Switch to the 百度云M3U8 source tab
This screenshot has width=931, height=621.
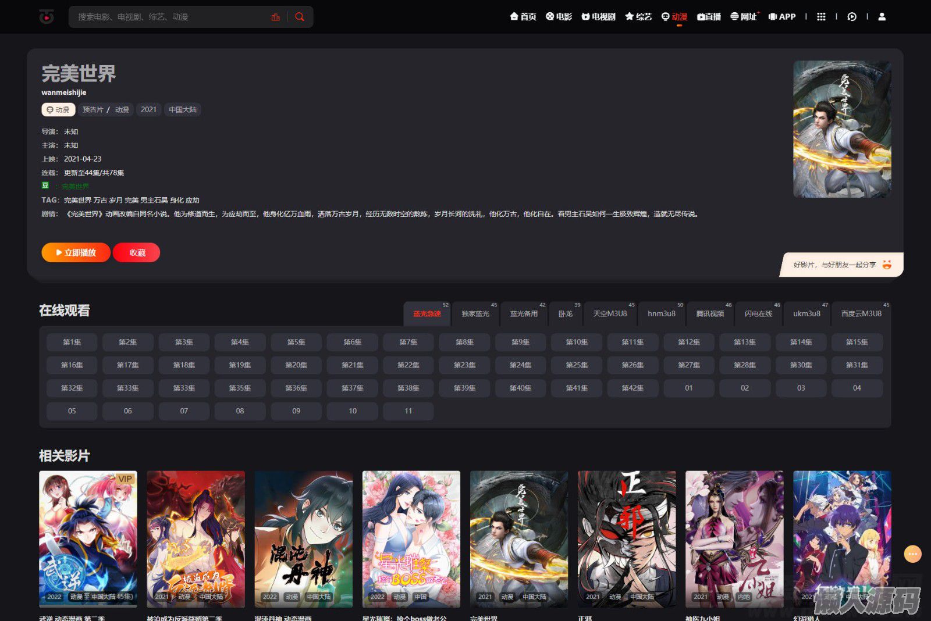click(861, 314)
